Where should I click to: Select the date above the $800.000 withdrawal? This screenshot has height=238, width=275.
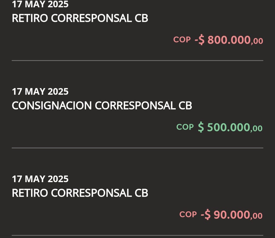click(x=40, y=4)
